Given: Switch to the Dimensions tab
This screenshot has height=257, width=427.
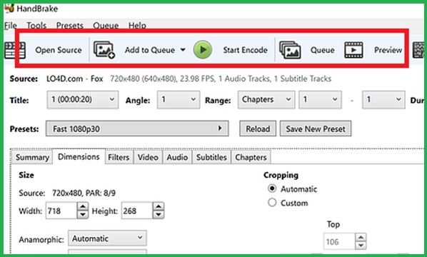Looking at the screenshot, I should tap(79, 157).
